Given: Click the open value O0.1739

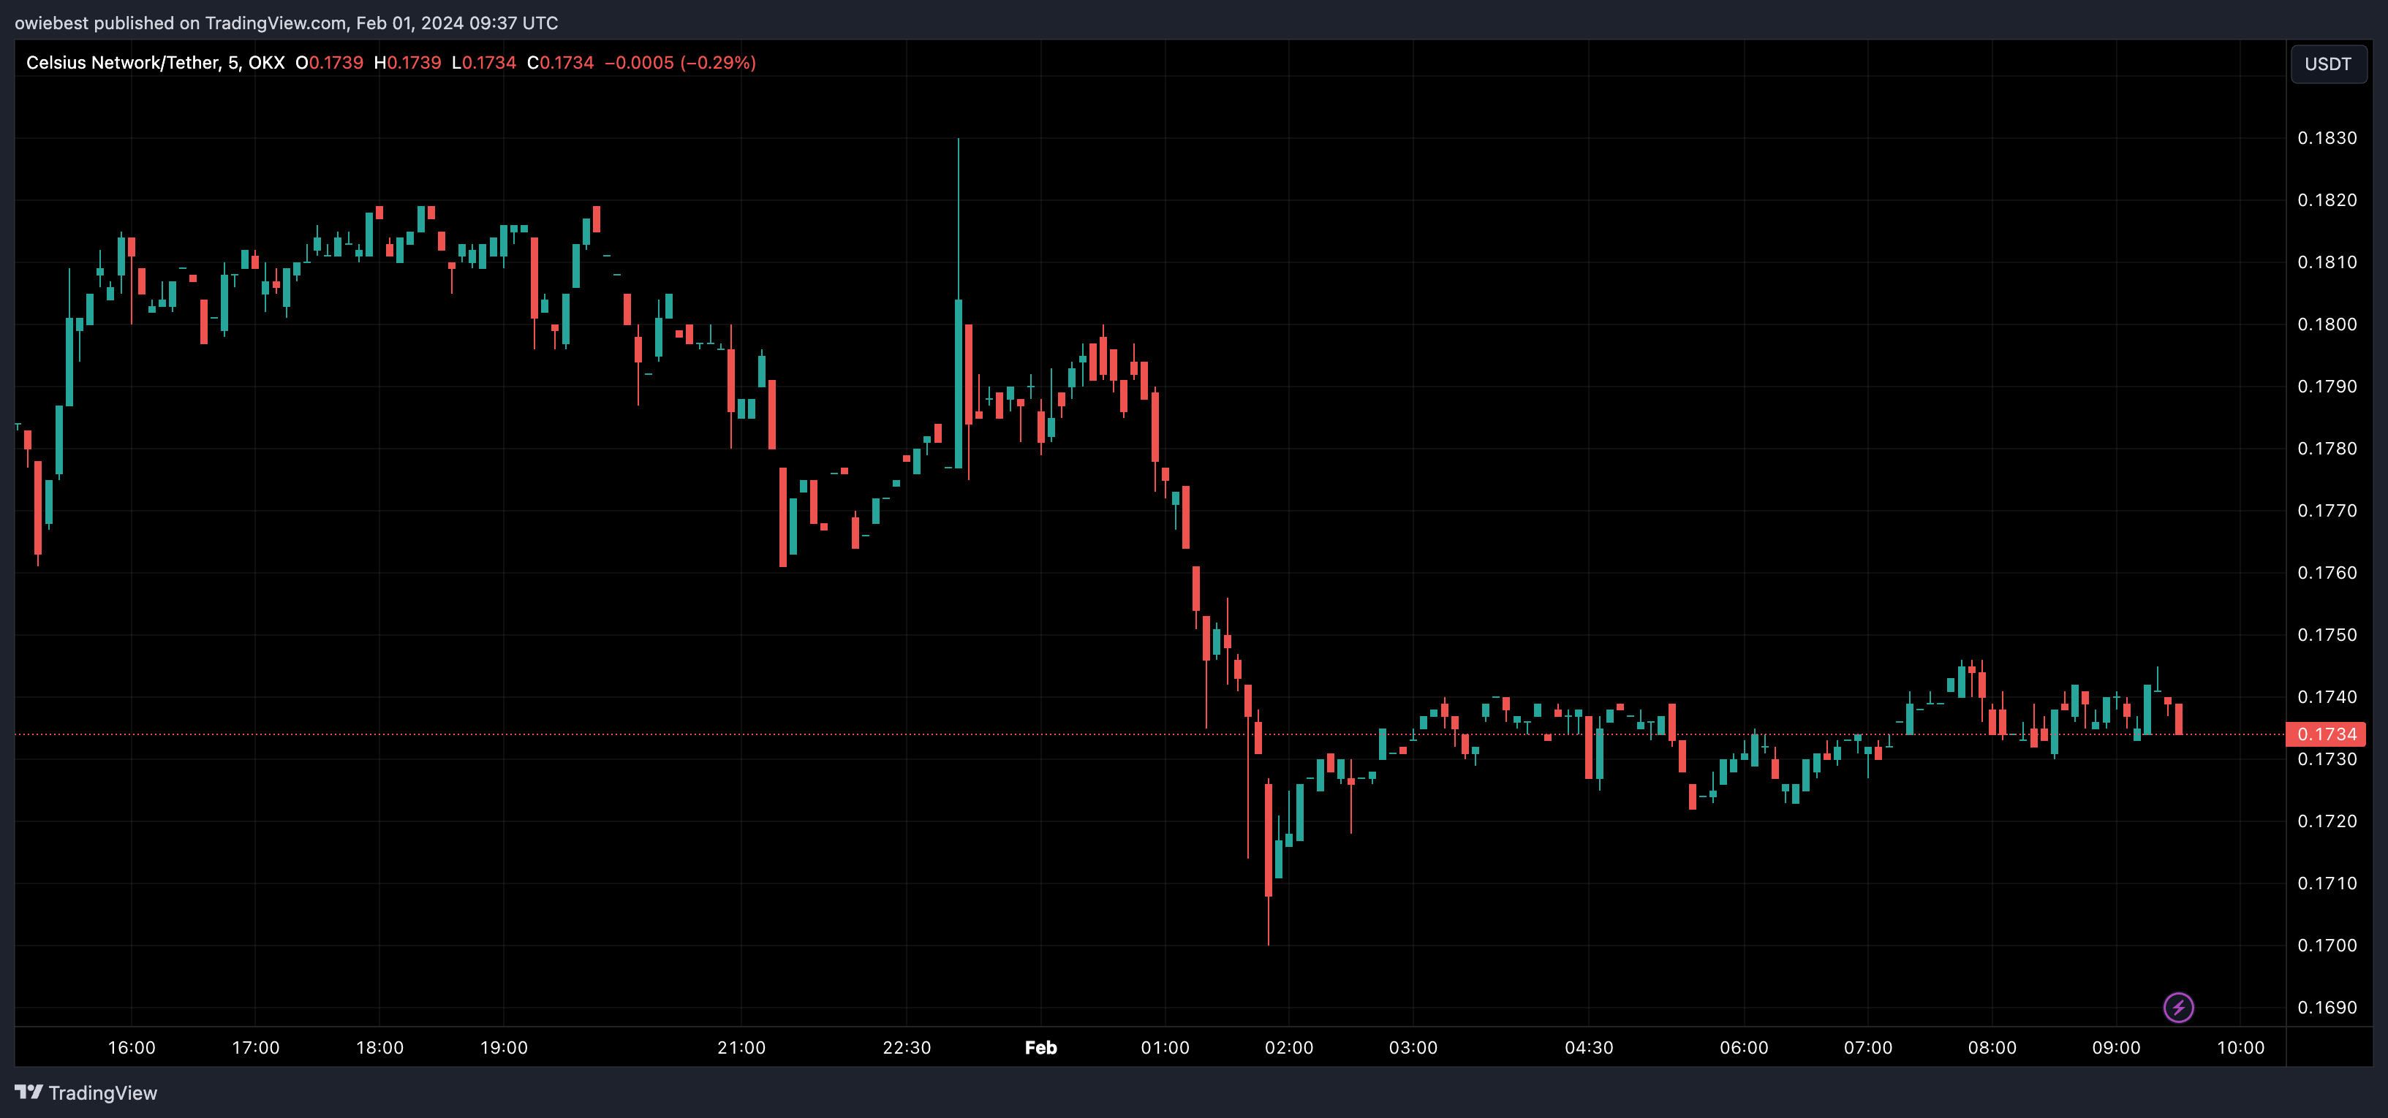Looking at the screenshot, I should click(x=329, y=63).
